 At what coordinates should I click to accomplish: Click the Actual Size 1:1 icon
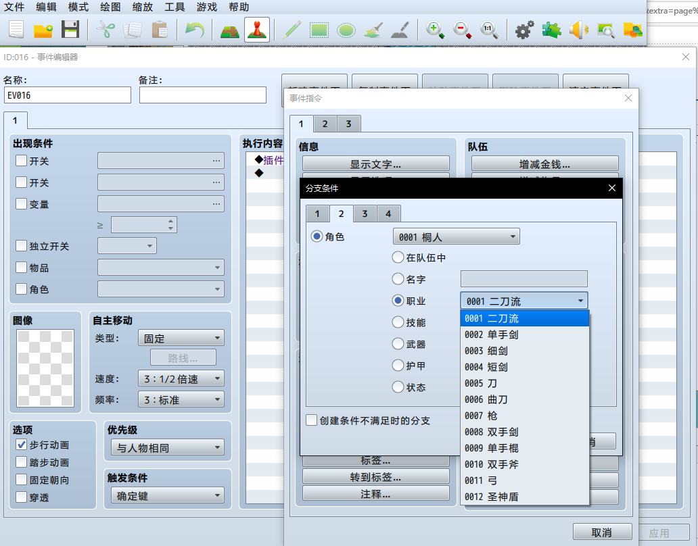click(x=489, y=30)
